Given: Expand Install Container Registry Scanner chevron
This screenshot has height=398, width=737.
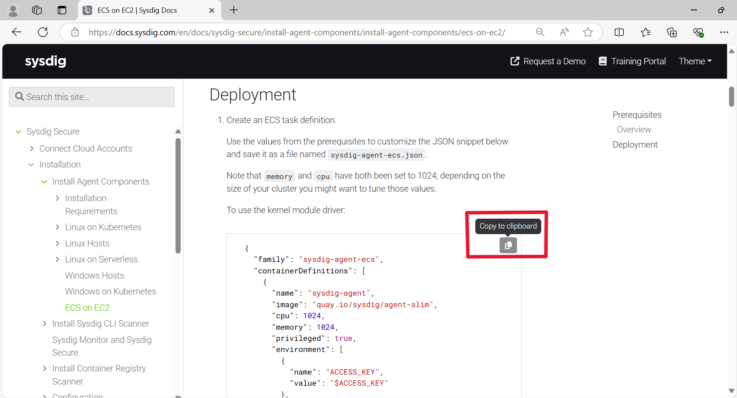Looking at the screenshot, I should pos(44,368).
